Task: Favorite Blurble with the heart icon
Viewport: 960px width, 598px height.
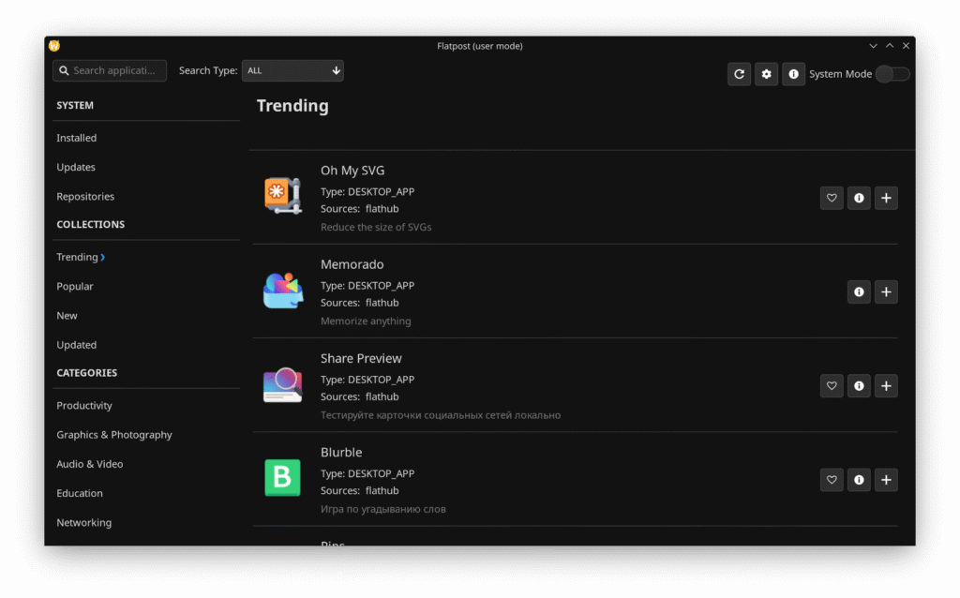Action: click(x=832, y=480)
